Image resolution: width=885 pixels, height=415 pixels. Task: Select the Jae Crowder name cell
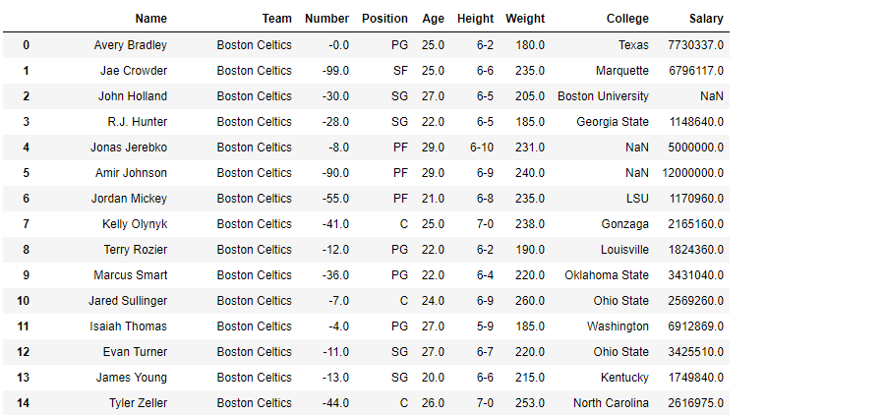(134, 71)
